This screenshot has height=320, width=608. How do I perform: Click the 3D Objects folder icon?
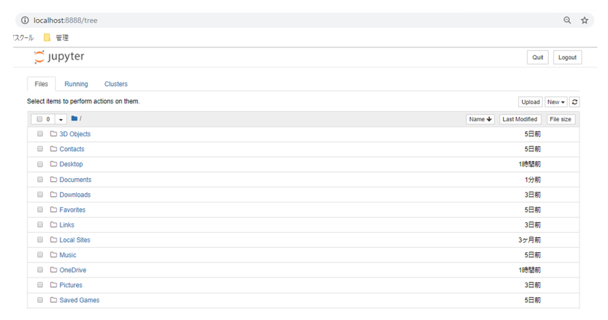coord(54,134)
